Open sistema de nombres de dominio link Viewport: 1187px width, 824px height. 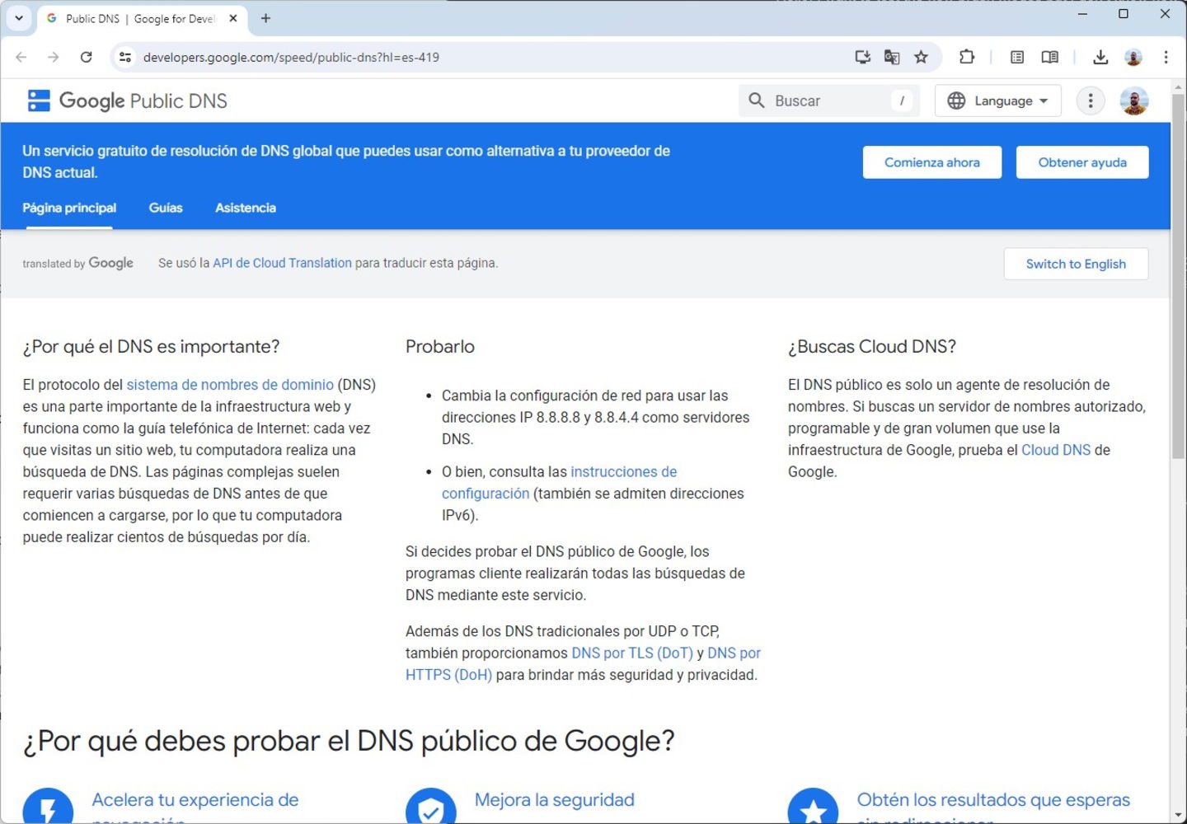coord(230,385)
